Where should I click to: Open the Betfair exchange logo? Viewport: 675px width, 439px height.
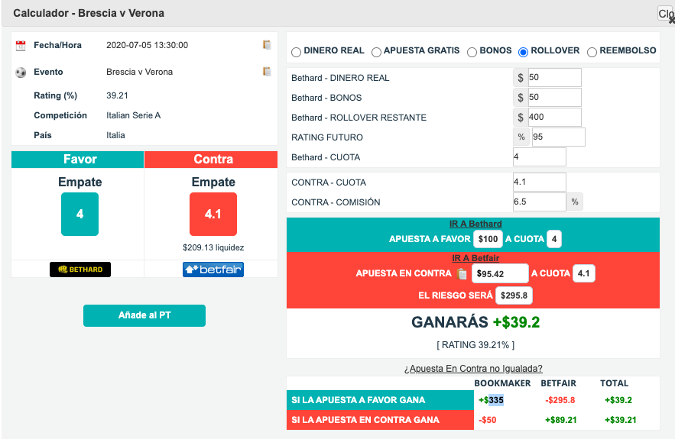coord(213,270)
